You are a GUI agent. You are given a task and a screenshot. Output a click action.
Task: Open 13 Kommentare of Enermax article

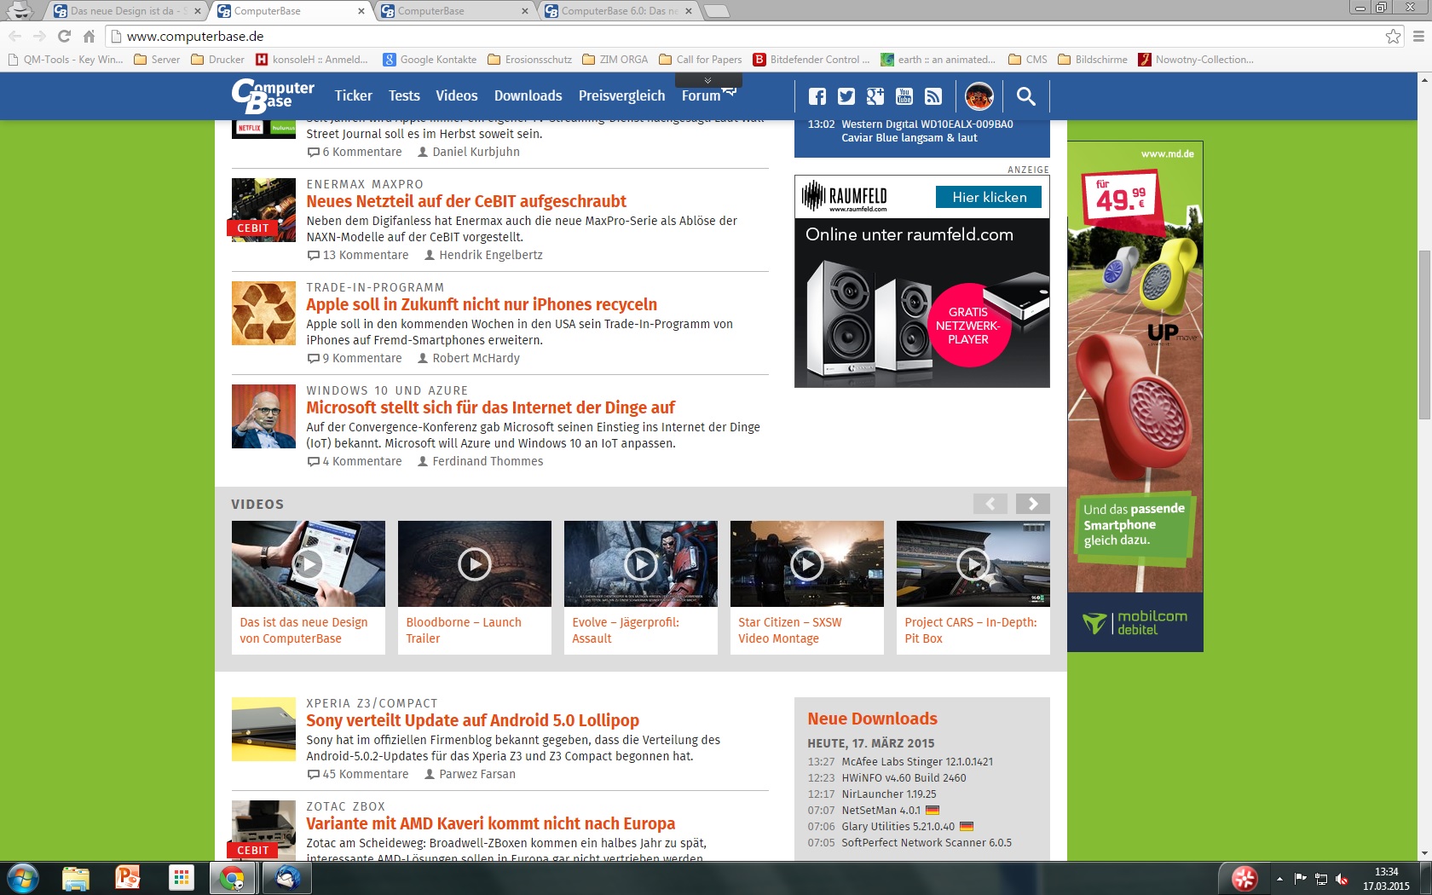(358, 255)
